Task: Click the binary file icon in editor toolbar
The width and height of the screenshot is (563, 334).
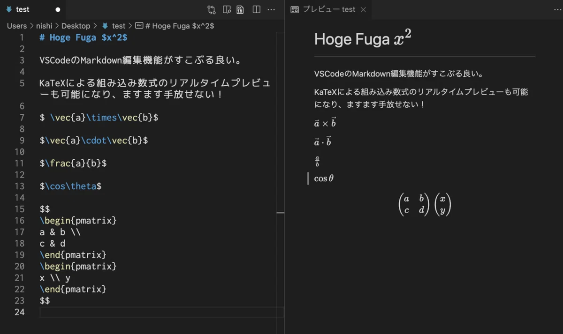Action: pyautogui.click(x=240, y=9)
